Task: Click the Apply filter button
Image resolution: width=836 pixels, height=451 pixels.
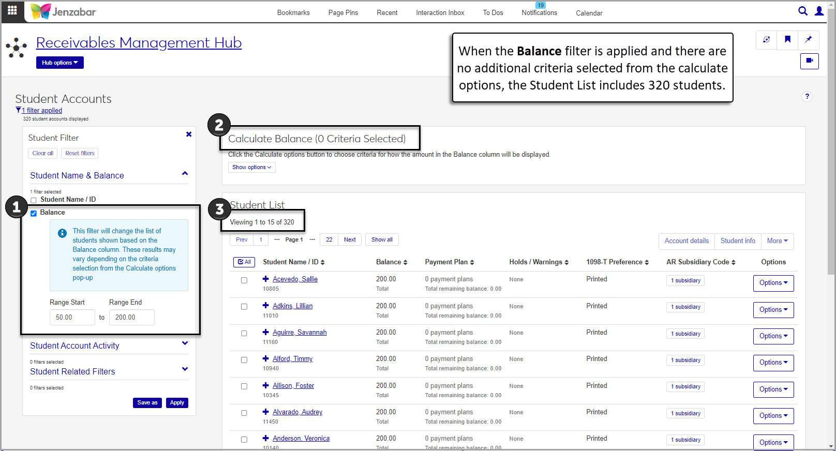Action: click(177, 403)
